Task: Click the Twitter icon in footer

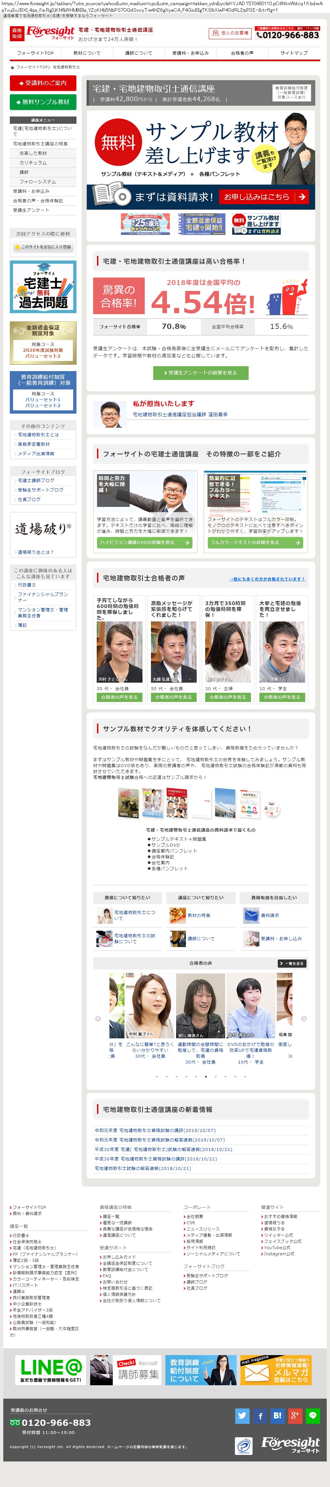Action: coord(242,1415)
